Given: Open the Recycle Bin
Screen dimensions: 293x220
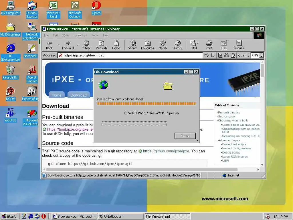Looking at the screenshot, I should (x=10, y=72).
